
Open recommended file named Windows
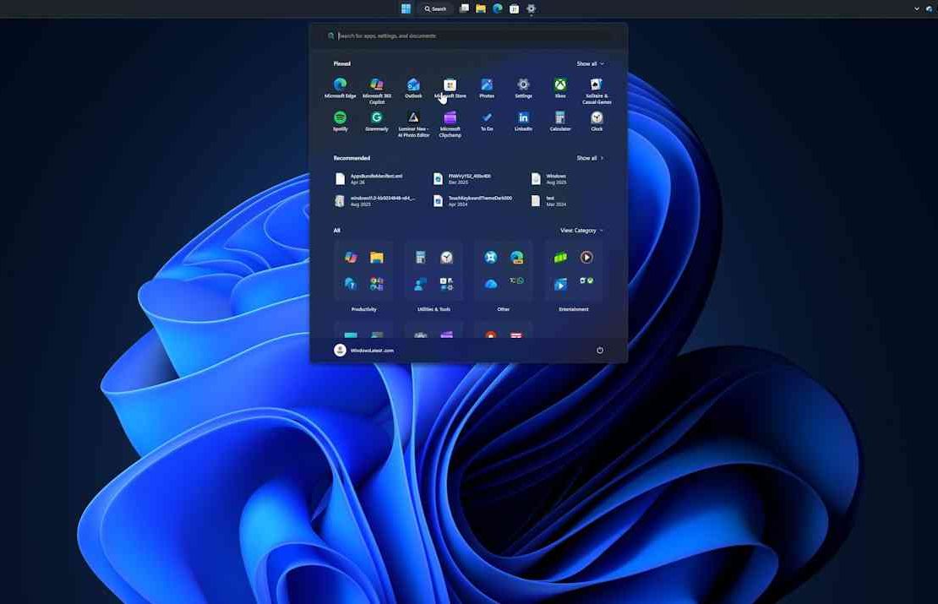point(550,179)
